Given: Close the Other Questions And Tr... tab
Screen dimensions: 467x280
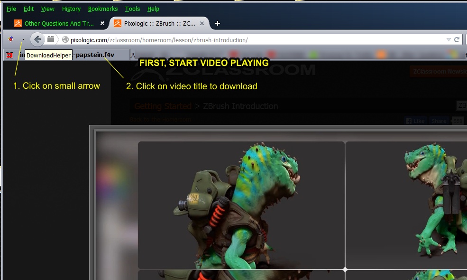Looking at the screenshot, I should pos(102,23).
